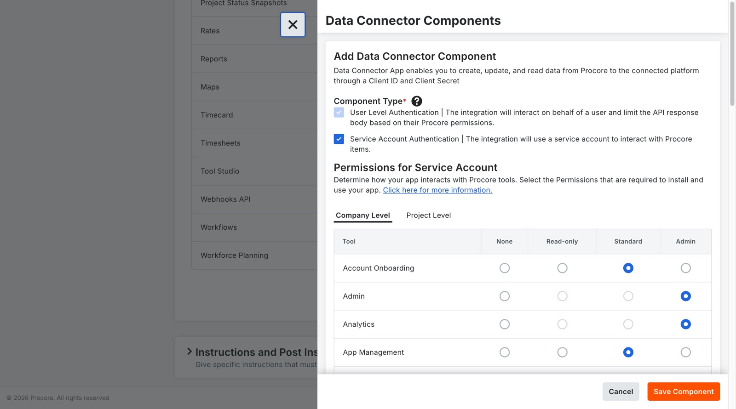Select Admin level for App Management
Screen dimensions: 736x409
coord(686,352)
